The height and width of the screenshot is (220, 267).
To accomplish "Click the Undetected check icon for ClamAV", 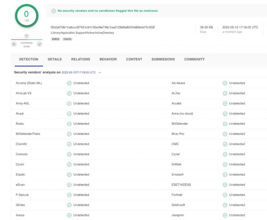I will [x=69, y=144].
